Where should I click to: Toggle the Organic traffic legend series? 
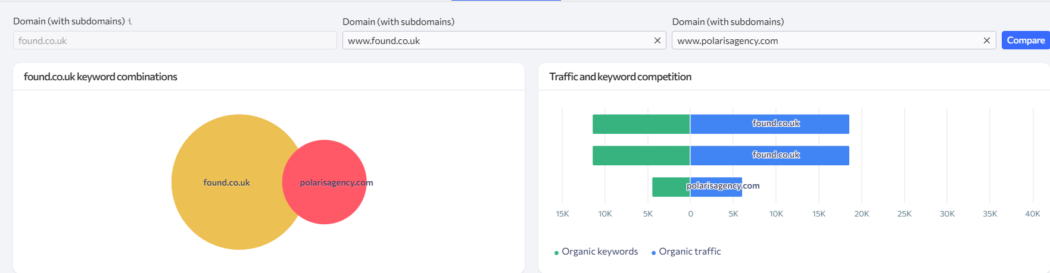[689, 252]
